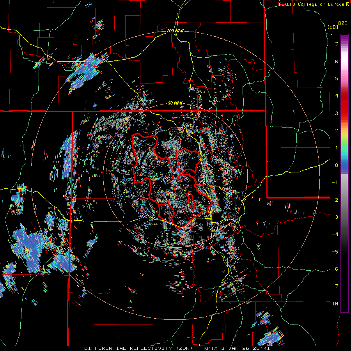This screenshot has height=351, width=351.
Task: Click the 1 value on color scale
Action: click(337, 148)
